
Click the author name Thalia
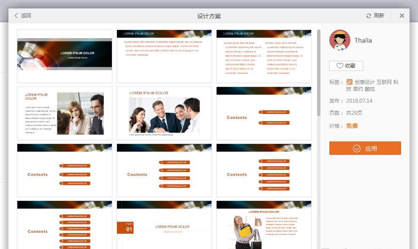363,41
